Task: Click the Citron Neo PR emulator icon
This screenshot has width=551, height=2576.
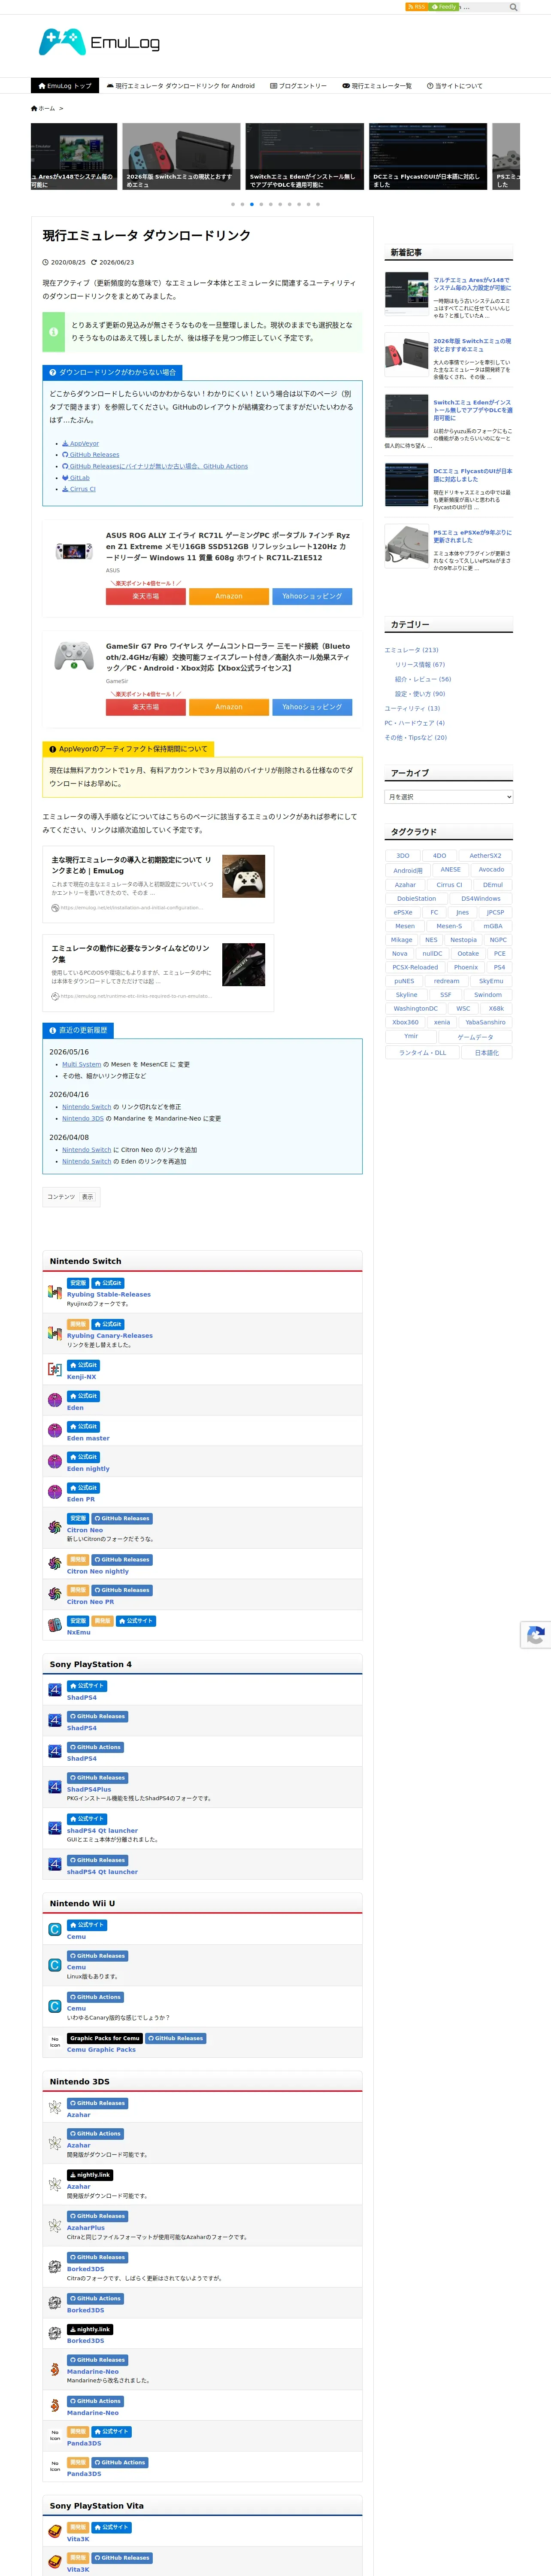Action: tap(55, 1594)
